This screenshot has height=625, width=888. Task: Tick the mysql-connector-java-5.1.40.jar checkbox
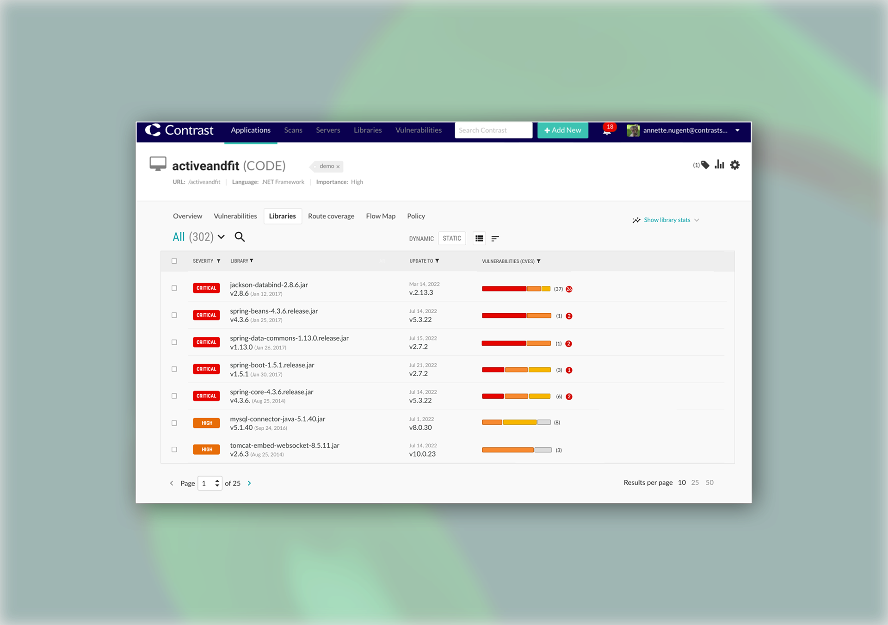(174, 423)
